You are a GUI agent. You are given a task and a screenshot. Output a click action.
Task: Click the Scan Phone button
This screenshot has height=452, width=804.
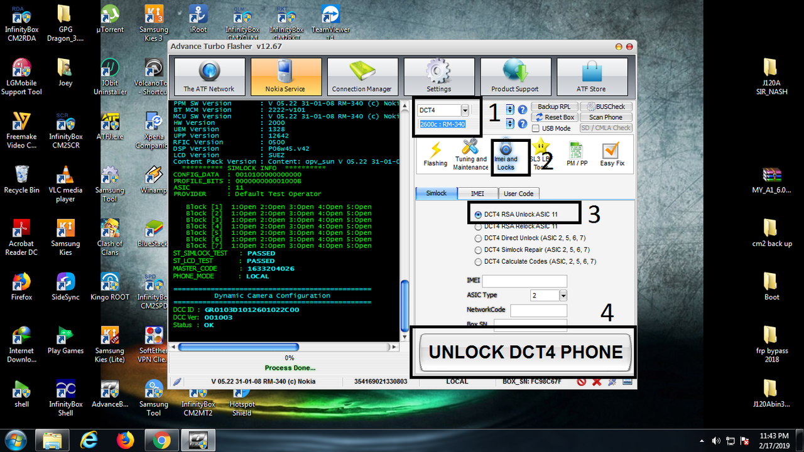(x=606, y=117)
